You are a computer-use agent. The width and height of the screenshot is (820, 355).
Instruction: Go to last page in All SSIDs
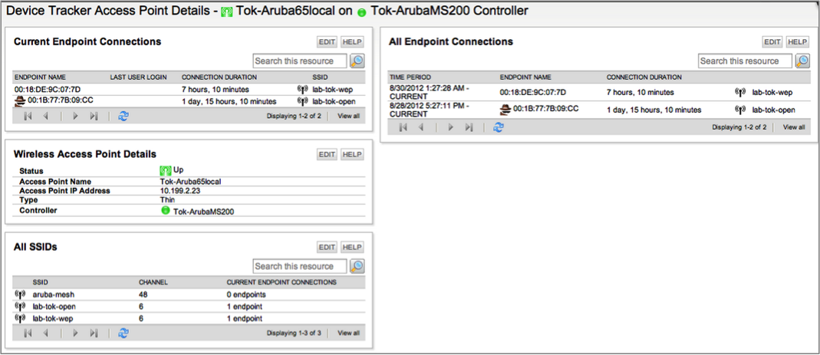[94, 333]
